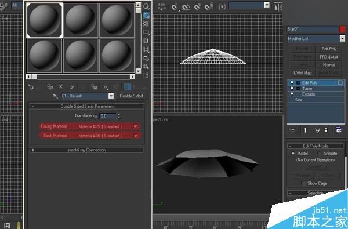The image size is (348, 229).
Task: Toggle Taper modifier lightbulb visibility
Action: tap(292, 89)
